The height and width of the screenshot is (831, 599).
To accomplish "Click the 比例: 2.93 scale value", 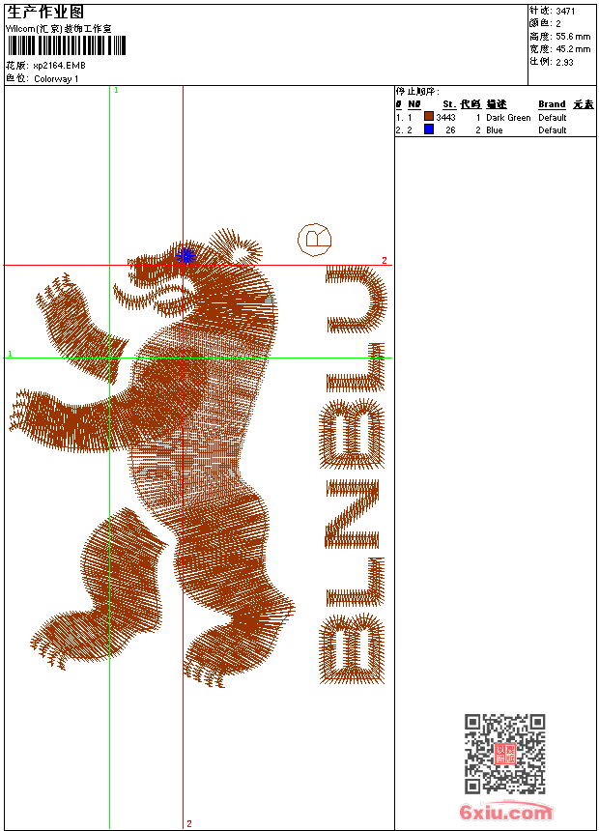I will 552,62.
